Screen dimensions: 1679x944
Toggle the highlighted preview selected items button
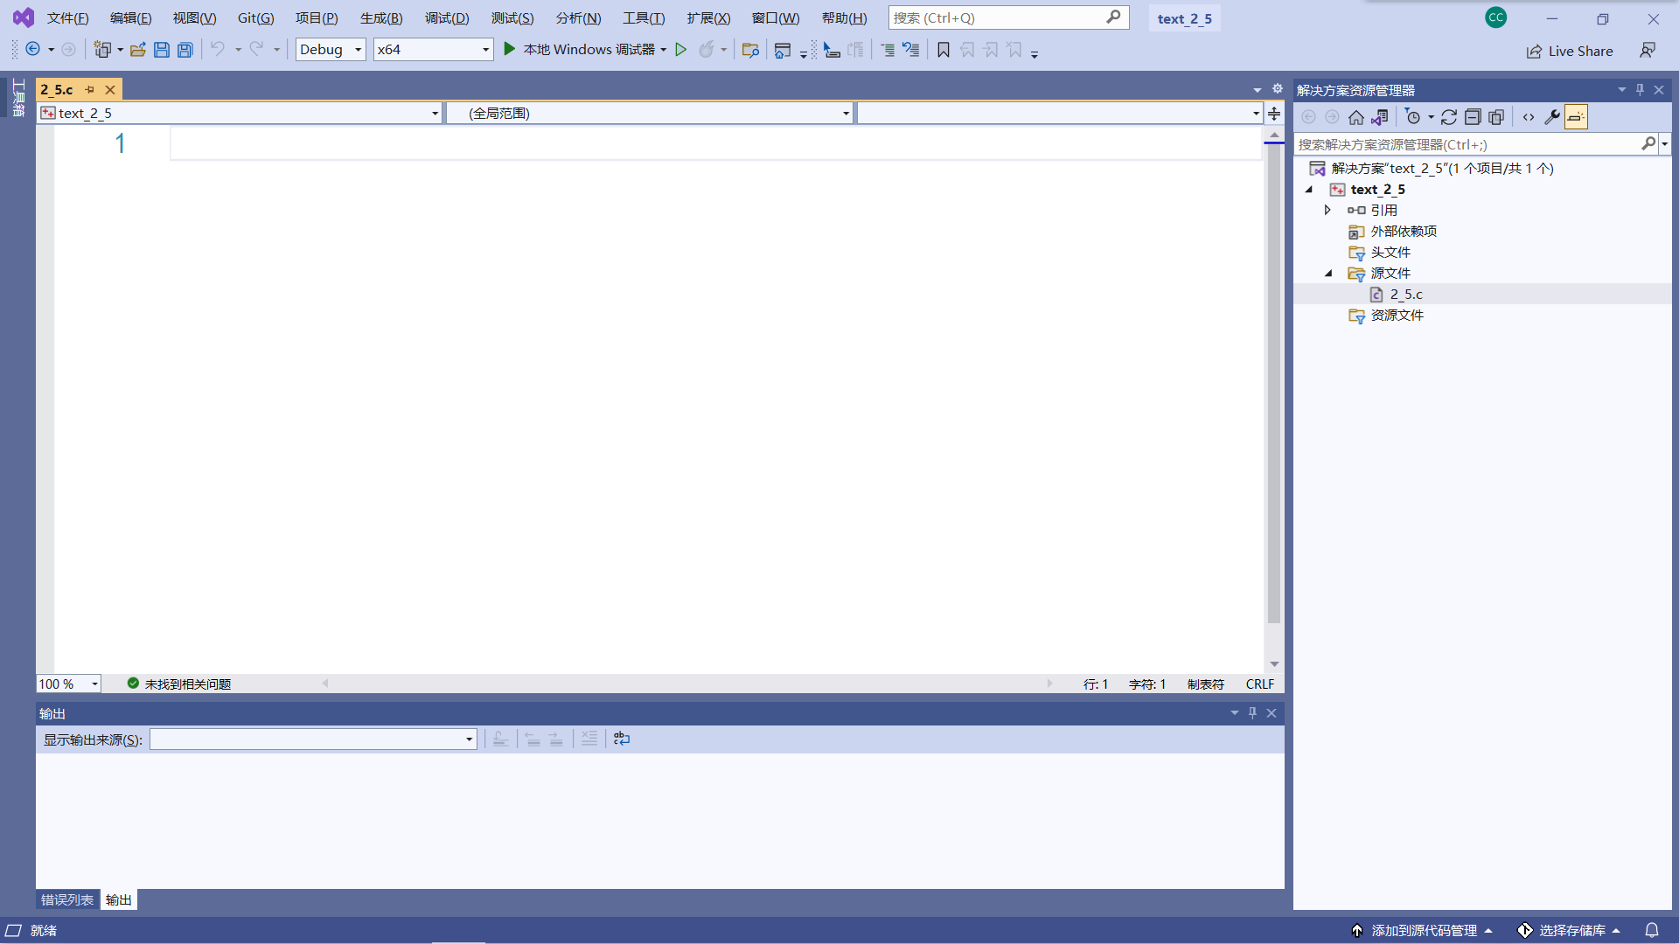pos(1576,117)
